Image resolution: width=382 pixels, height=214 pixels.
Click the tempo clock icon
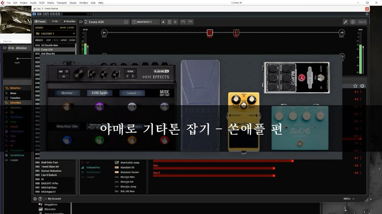(353, 22)
